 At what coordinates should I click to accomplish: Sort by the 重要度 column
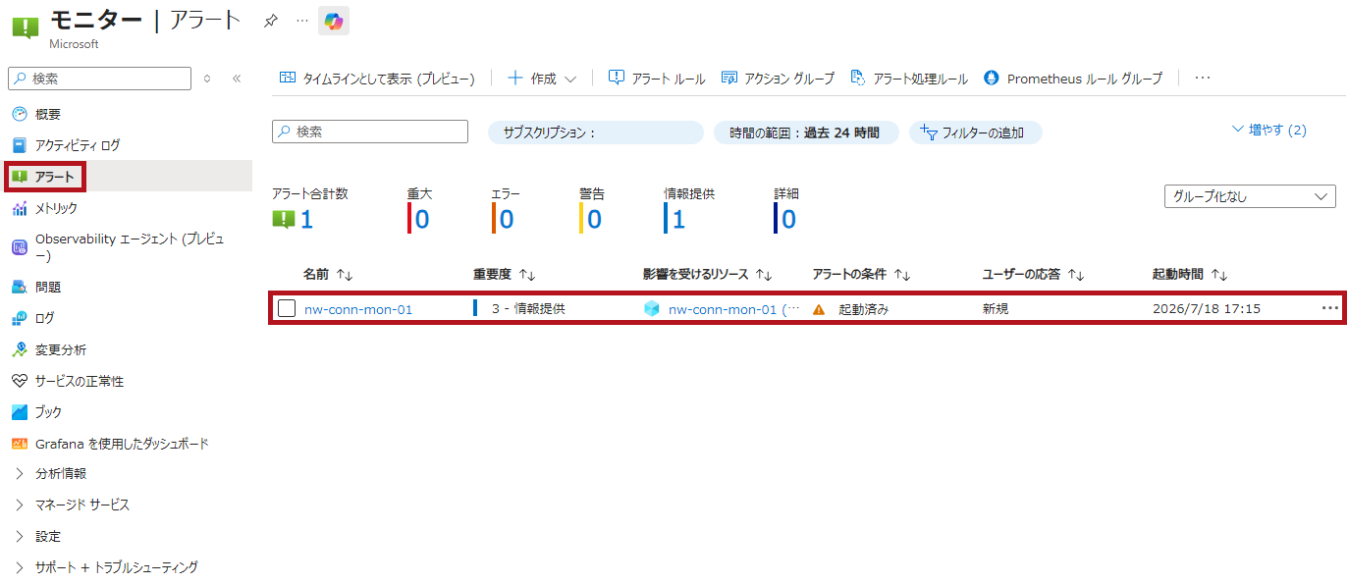[x=504, y=275]
